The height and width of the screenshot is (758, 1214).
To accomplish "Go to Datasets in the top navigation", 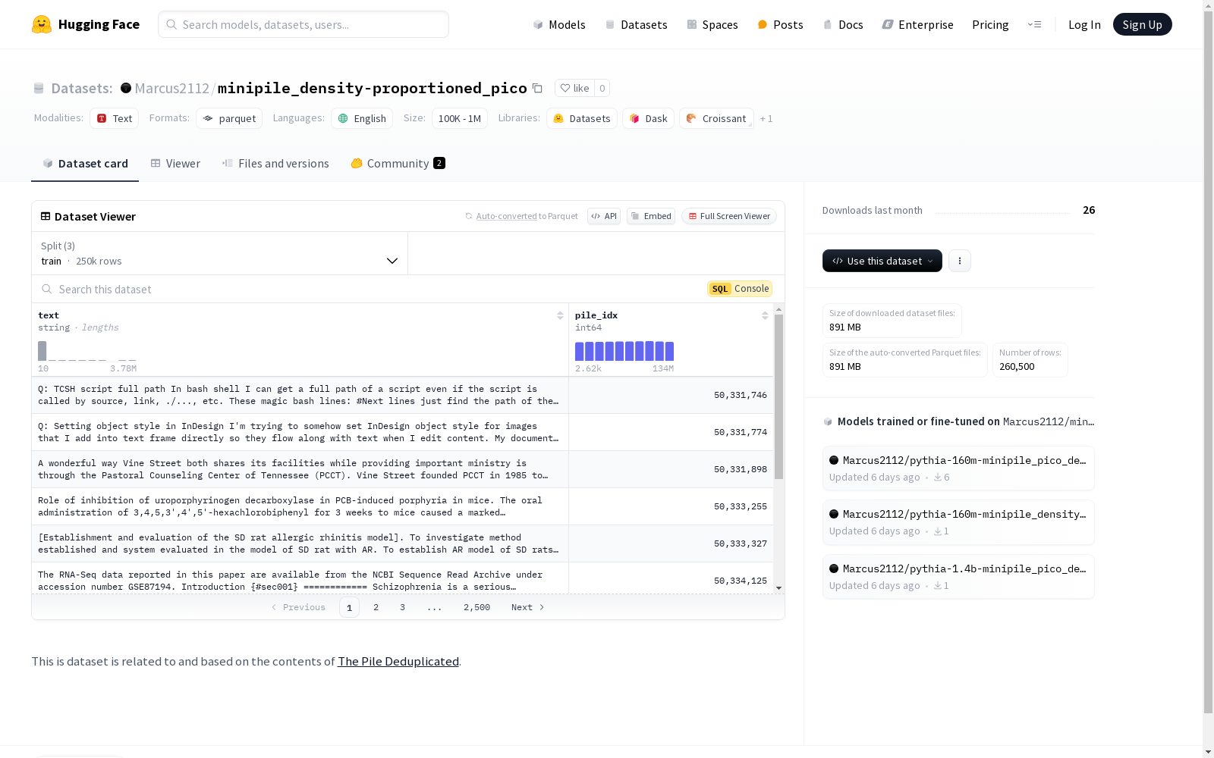I will pyautogui.click(x=636, y=24).
